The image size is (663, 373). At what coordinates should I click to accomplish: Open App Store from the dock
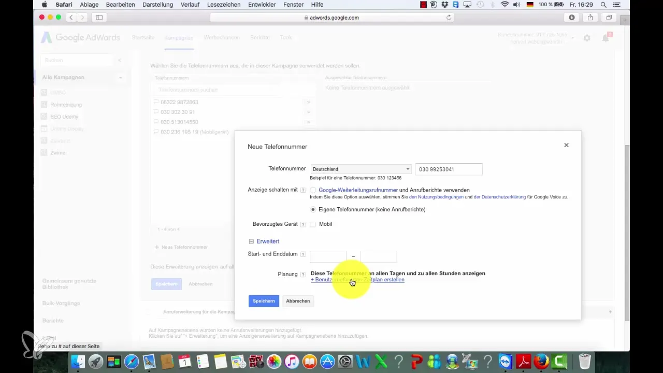(327, 361)
